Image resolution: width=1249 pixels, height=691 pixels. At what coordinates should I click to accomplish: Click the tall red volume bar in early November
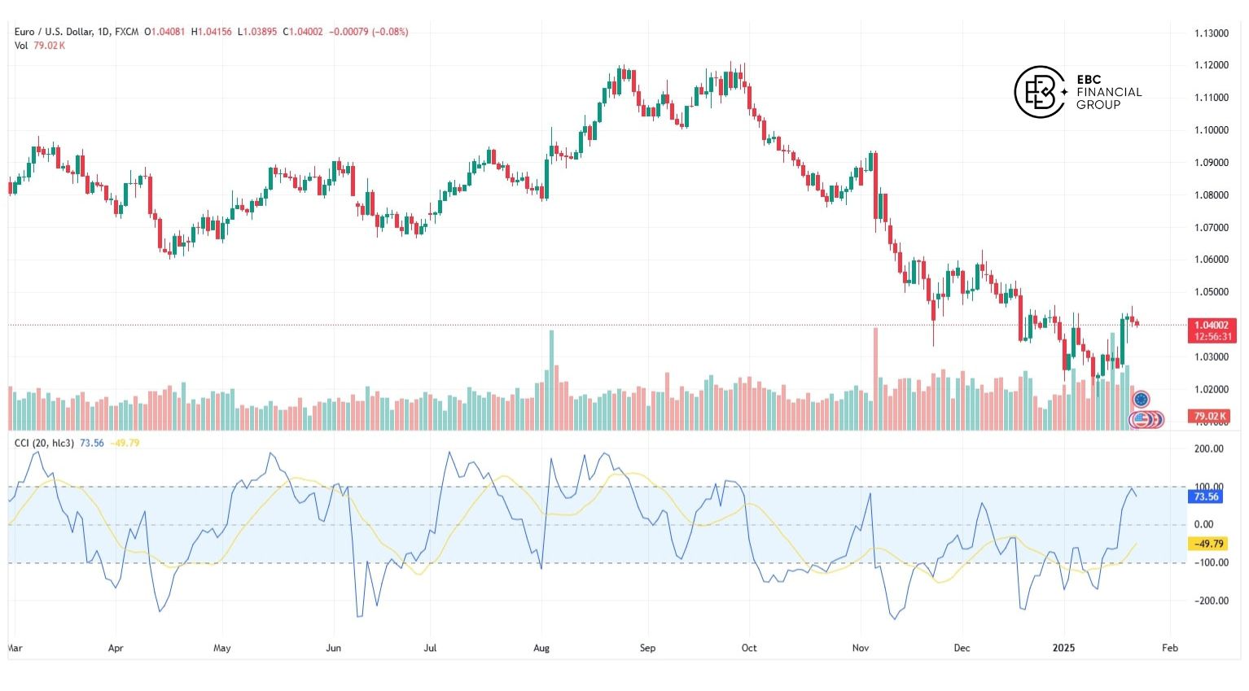tap(875, 377)
